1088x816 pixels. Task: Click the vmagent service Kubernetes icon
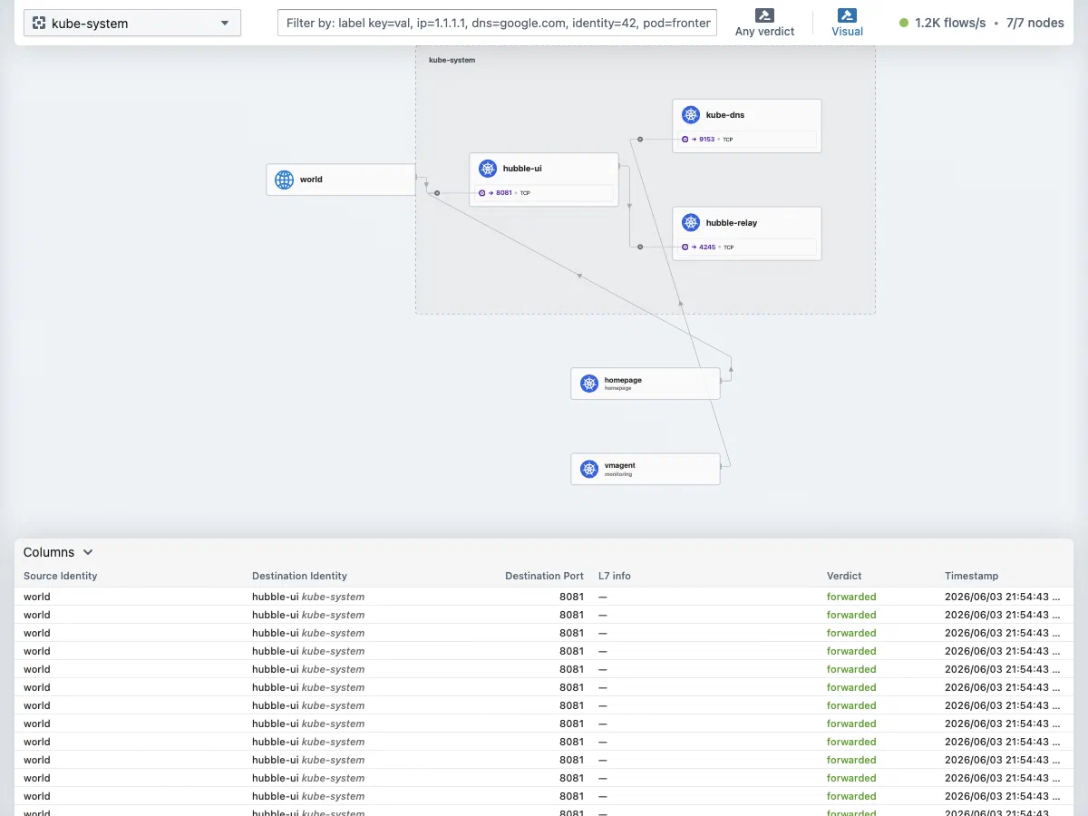coord(589,469)
